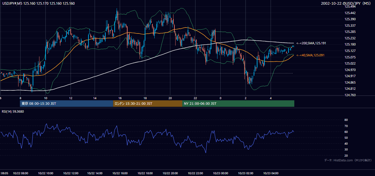
Task: Click hour tick 18 under price chart
Action: [x=145, y=98]
